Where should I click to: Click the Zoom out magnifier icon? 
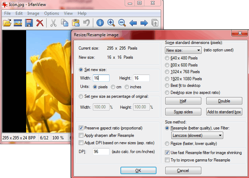[122, 23]
